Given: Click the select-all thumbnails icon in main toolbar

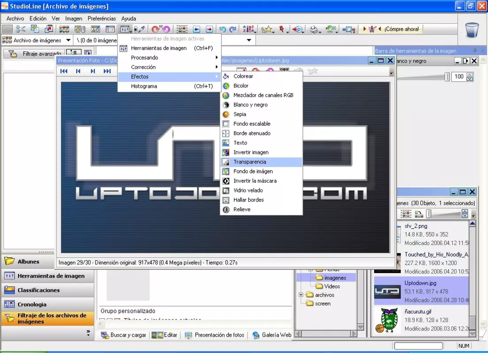Looking at the screenshot, I should coord(182,29).
